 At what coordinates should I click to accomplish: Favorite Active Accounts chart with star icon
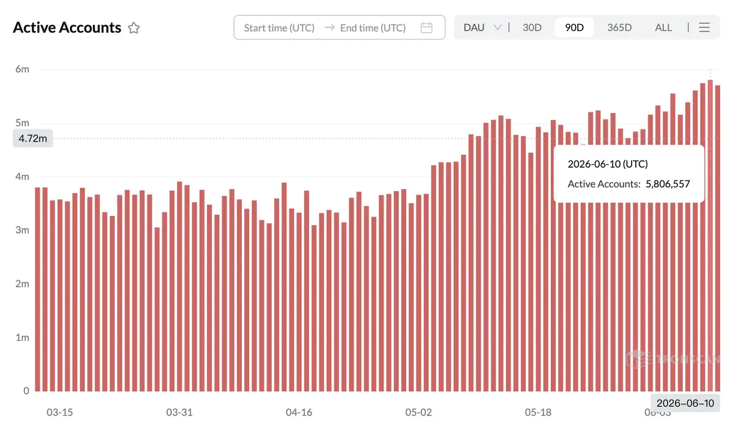[134, 27]
